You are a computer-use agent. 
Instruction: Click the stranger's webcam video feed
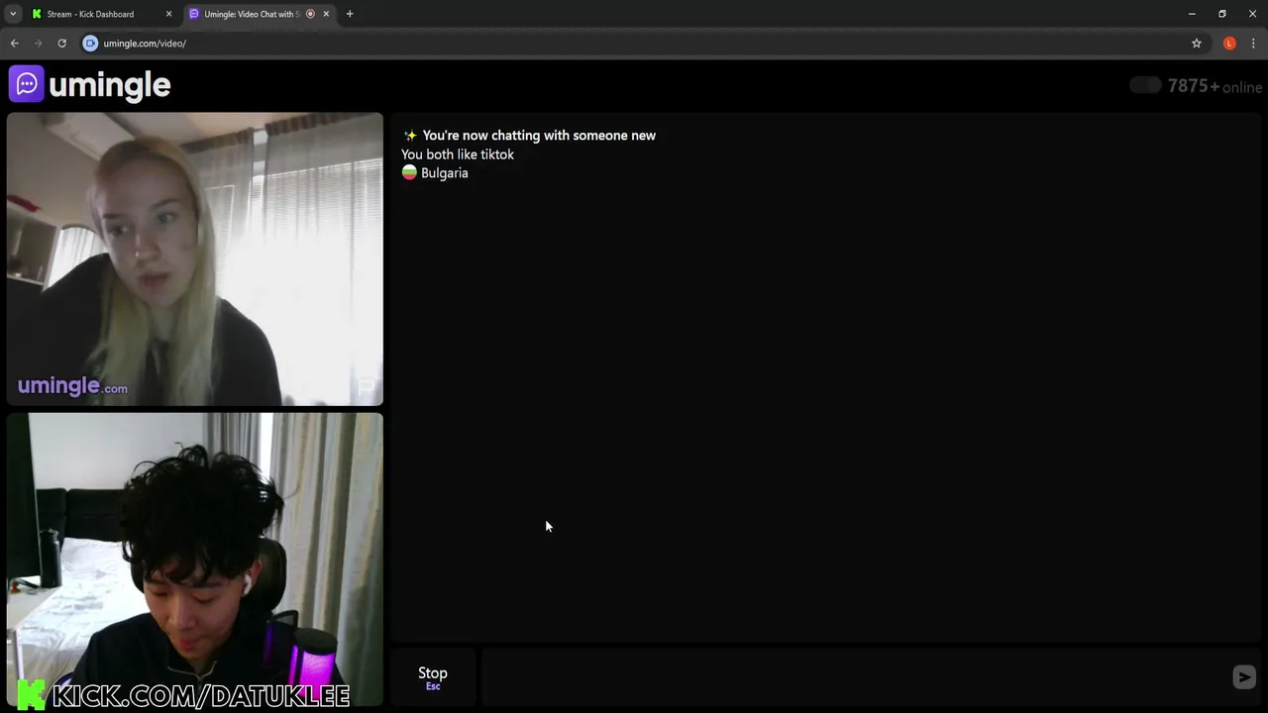(x=195, y=259)
